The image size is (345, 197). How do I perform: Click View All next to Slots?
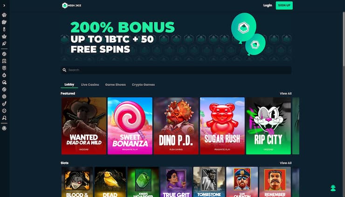286,163
